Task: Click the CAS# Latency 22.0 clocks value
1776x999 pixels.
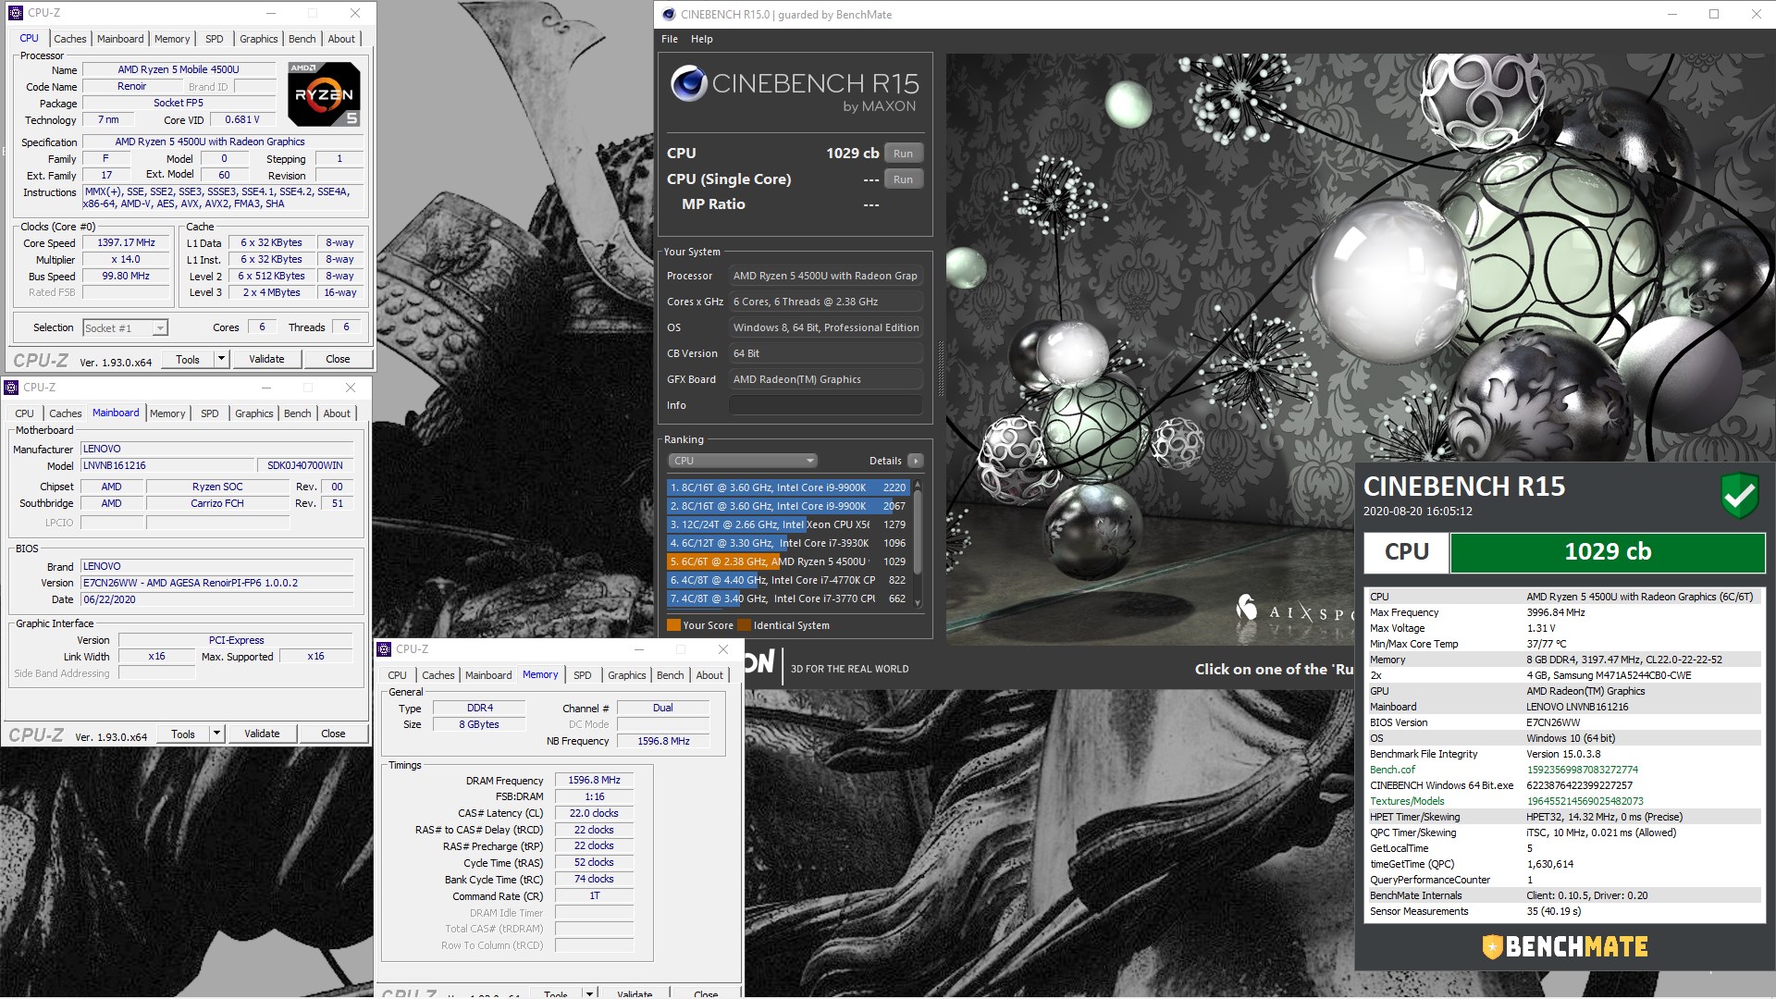Action: click(x=594, y=813)
